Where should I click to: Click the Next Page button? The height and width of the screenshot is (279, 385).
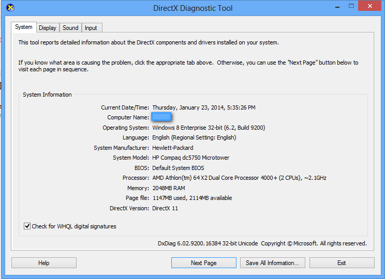coord(204,263)
